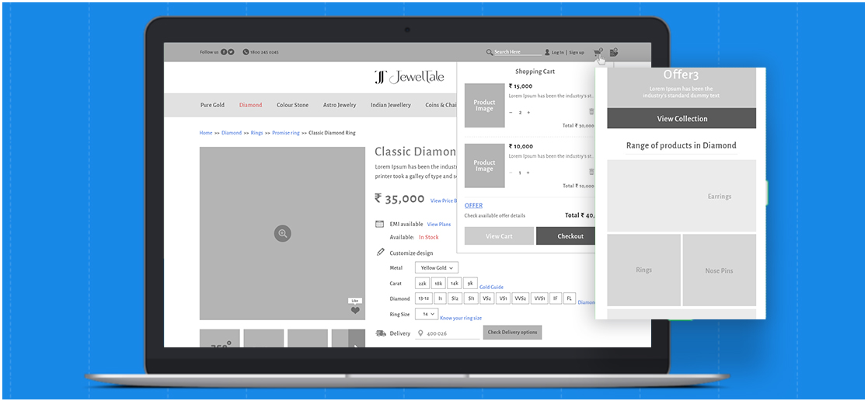
Task: Open Know your ring size link
Action: 461,318
